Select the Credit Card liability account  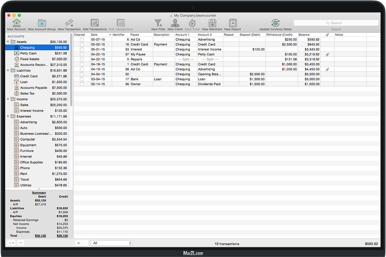[29, 76]
